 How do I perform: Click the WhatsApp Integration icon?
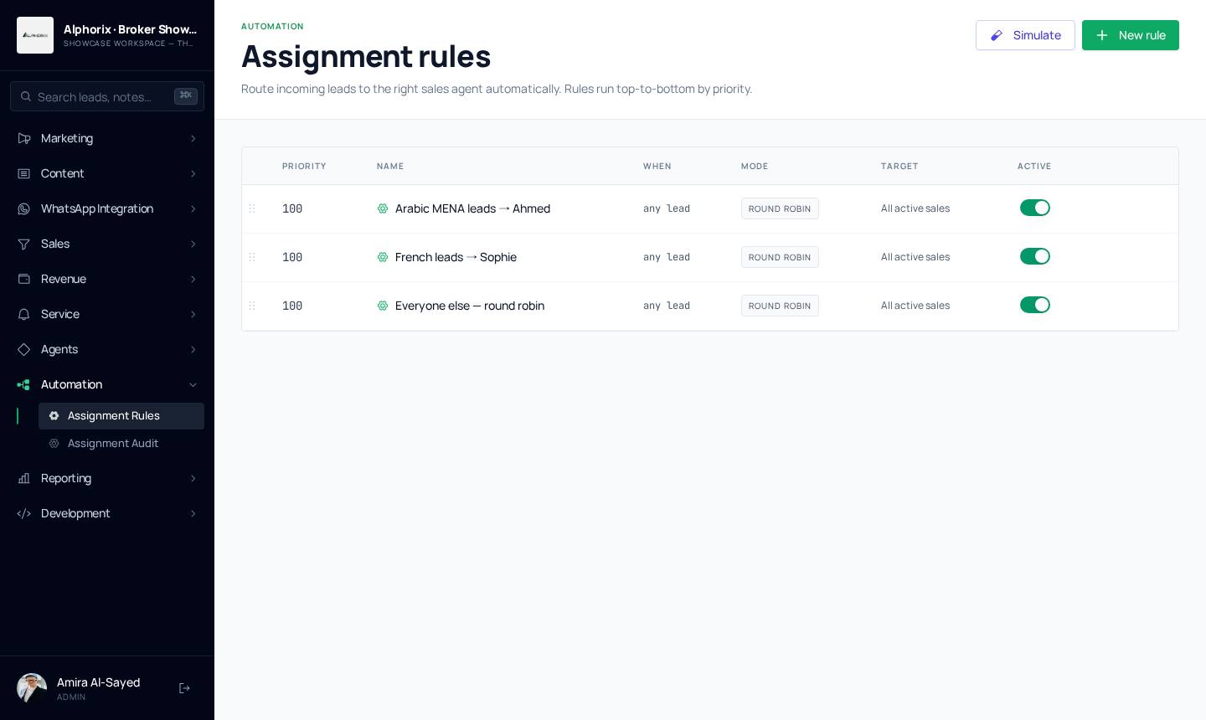coord(23,208)
